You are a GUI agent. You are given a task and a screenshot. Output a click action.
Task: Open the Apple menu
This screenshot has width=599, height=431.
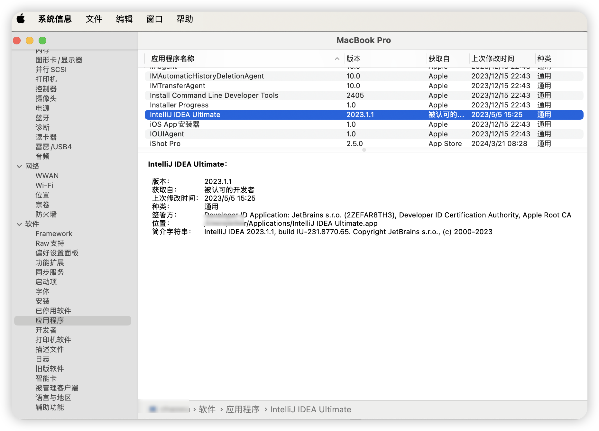pyautogui.click(x=21, y=19)
